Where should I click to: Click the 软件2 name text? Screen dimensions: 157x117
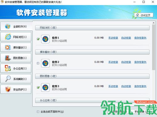pos(56,62)
